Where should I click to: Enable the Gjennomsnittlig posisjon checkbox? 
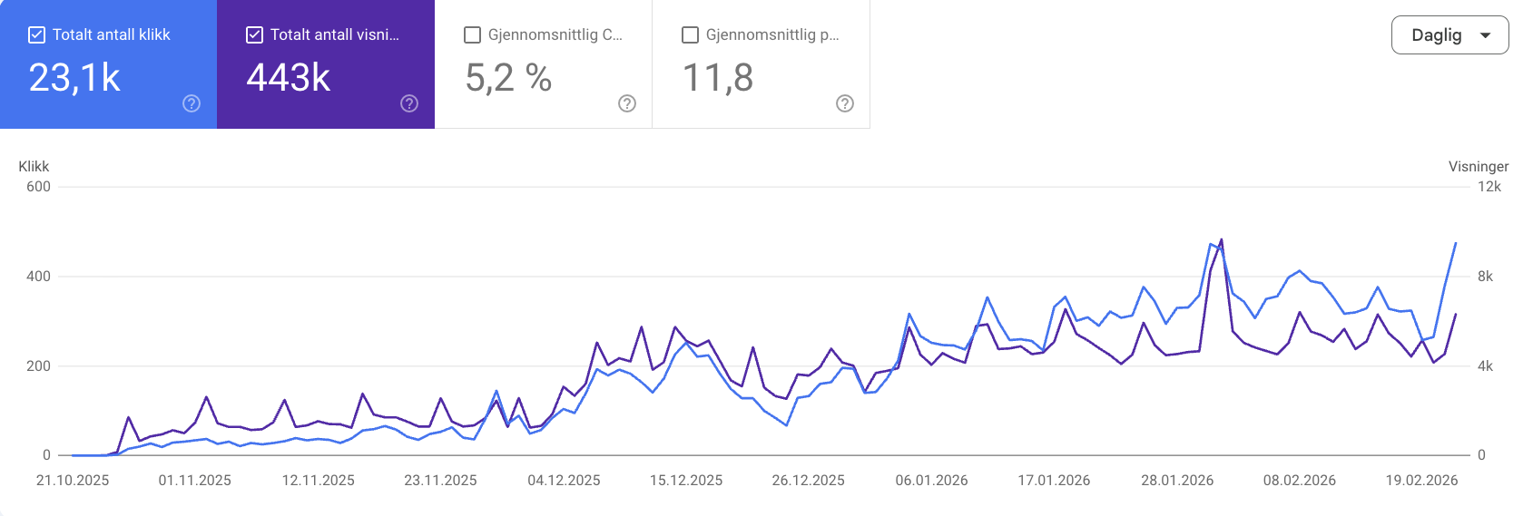click(x=691, y=35)
